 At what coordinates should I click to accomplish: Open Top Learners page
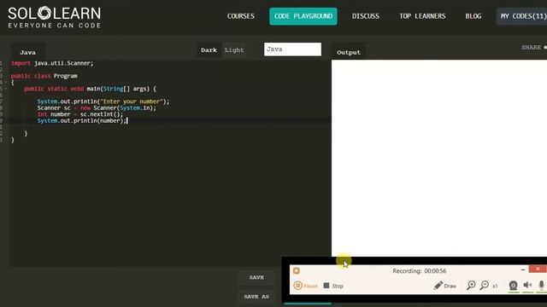(422, 16)
